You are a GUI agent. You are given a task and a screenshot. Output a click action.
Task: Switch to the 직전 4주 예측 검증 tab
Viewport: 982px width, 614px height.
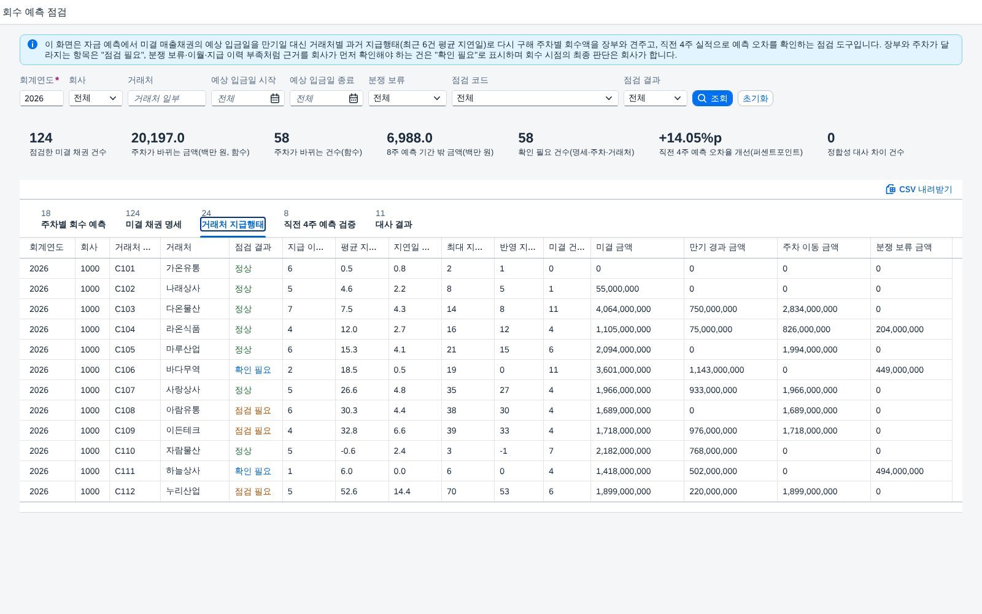coord(320,224)
